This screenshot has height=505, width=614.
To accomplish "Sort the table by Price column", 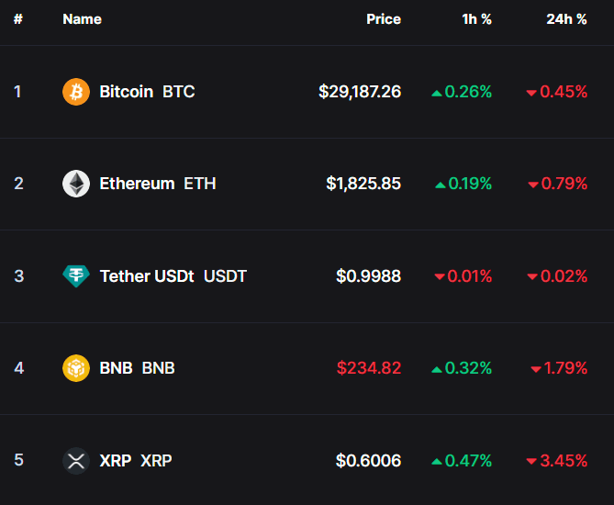I will [x=384, y=18].
